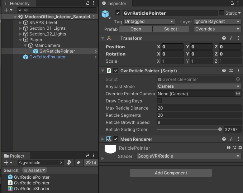Open the Static flags dropdown arrow
243x193 pixels.
click(239, 13)
